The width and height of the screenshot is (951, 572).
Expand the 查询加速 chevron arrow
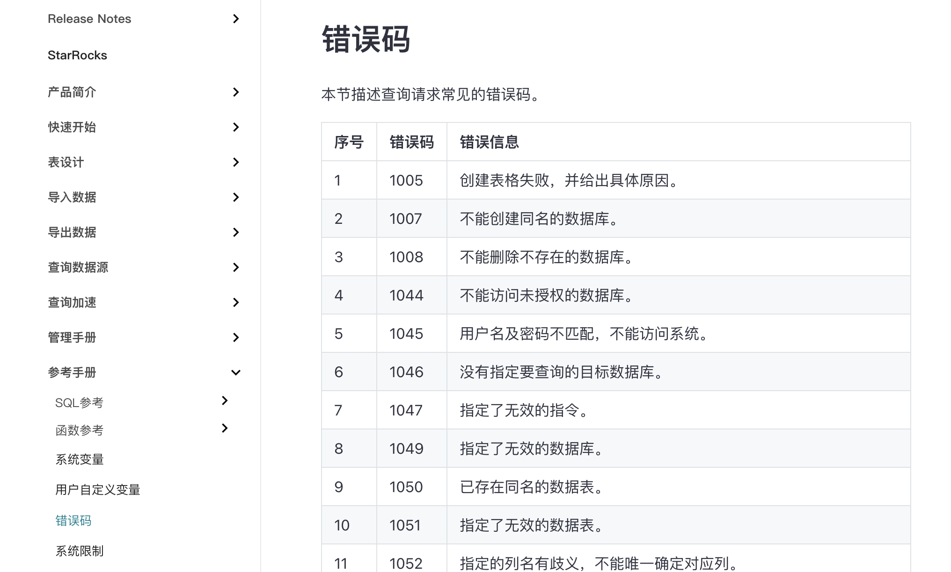point(236,302)
